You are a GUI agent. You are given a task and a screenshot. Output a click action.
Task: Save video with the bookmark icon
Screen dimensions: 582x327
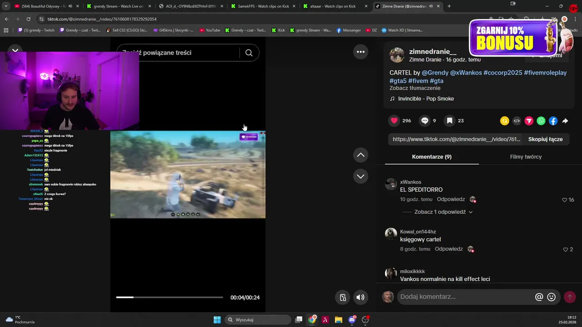coord(449,120)
